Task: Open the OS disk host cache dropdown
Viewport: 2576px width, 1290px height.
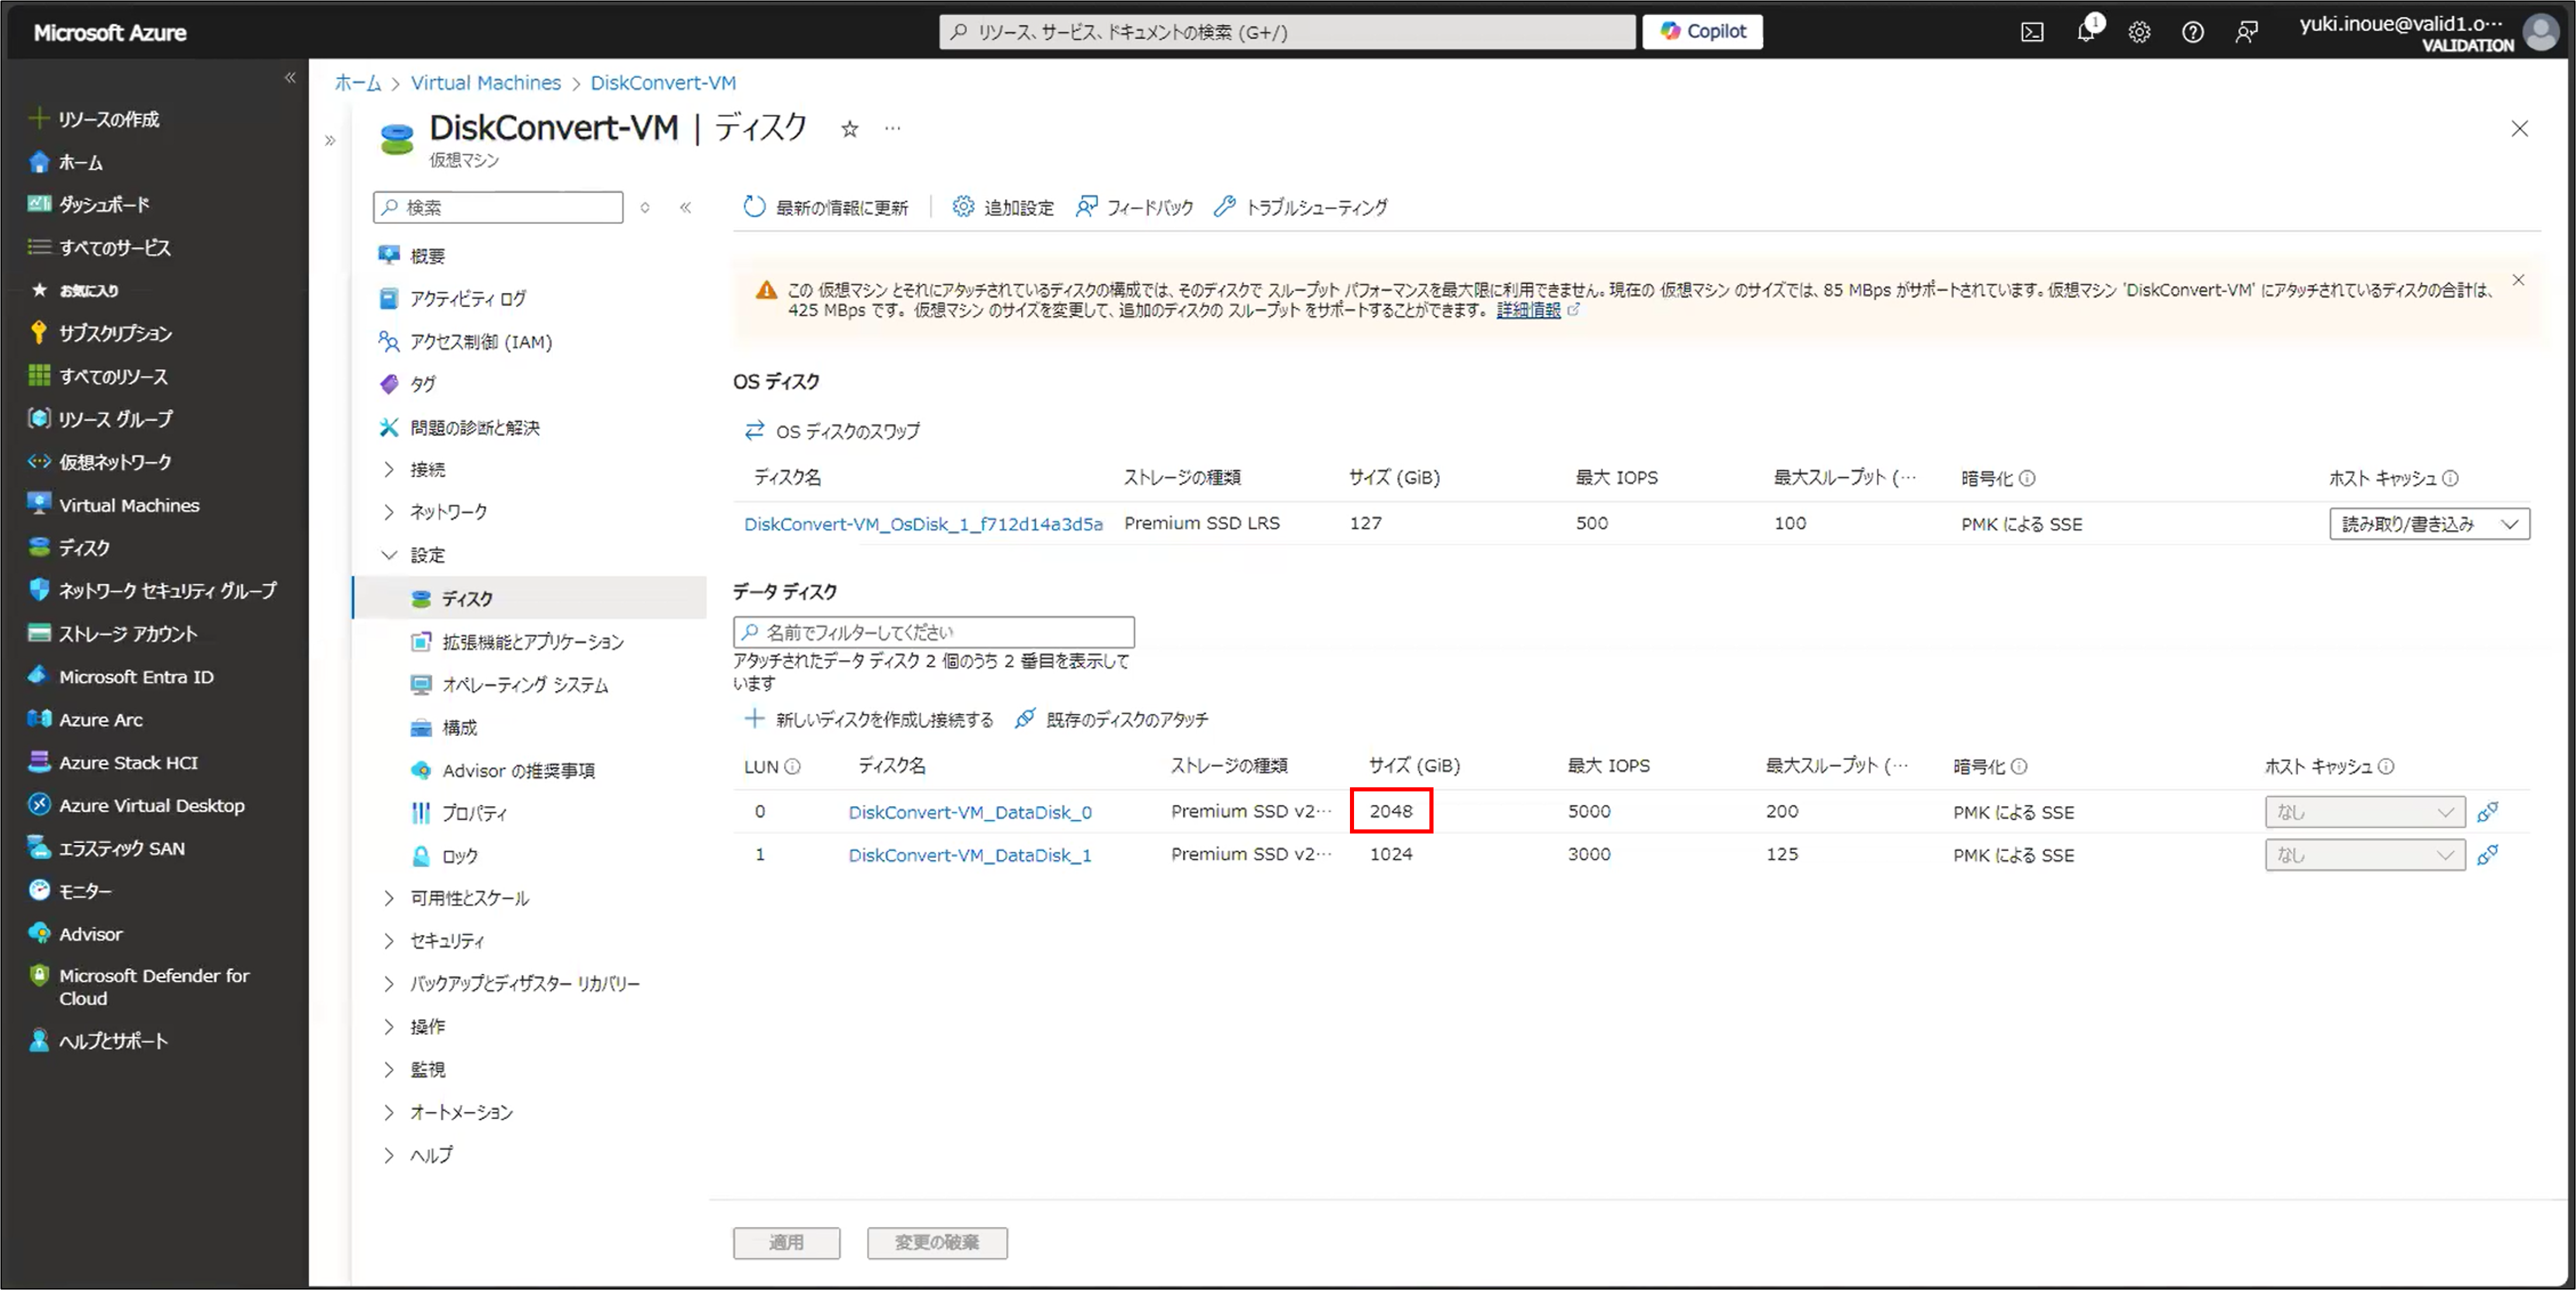Action: (x=2429, y=524)
